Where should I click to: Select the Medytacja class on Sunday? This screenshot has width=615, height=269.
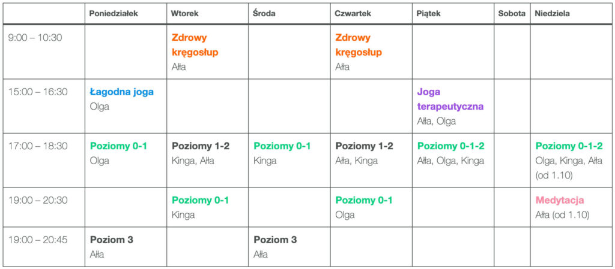coord(560,200)
